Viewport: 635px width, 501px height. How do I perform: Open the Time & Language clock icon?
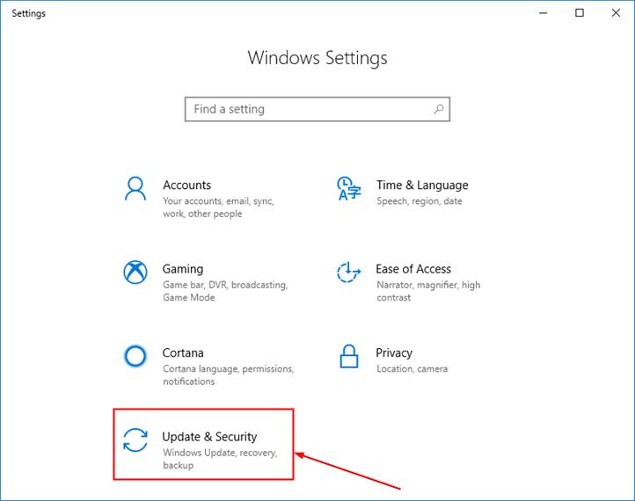tap(348, 189)
